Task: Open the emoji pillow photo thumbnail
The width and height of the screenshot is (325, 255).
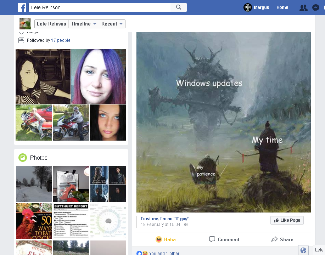Action: coord(34,248)
